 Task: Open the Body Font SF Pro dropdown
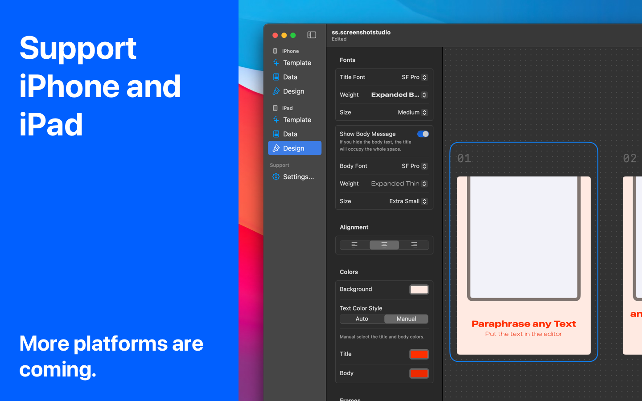415,166
